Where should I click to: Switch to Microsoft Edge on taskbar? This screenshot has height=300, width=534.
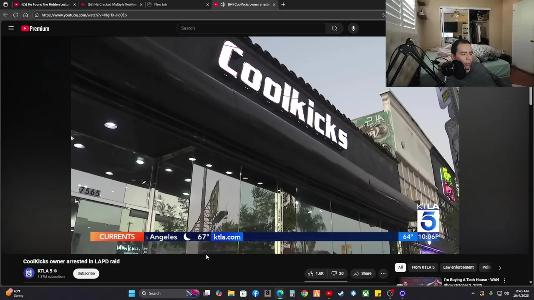click(x=280, y=293)
